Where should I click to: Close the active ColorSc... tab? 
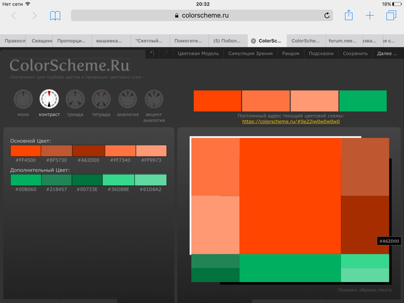(x=254, y=40)
